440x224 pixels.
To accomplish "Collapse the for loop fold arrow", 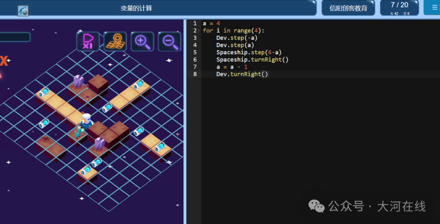I will 199,31.
